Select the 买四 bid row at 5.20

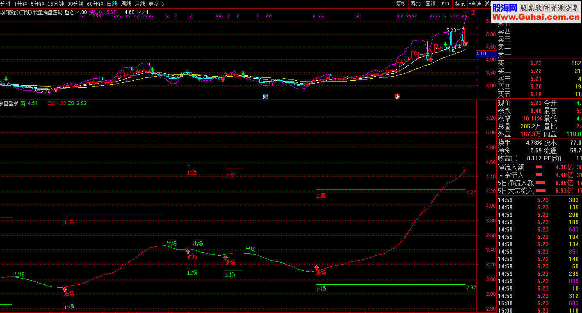click(x=539, y=87)
